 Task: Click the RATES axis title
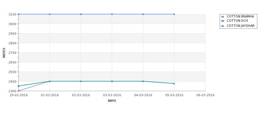[4, 53]
